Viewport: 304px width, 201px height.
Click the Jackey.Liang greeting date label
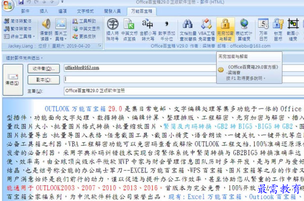click(49, 46)
